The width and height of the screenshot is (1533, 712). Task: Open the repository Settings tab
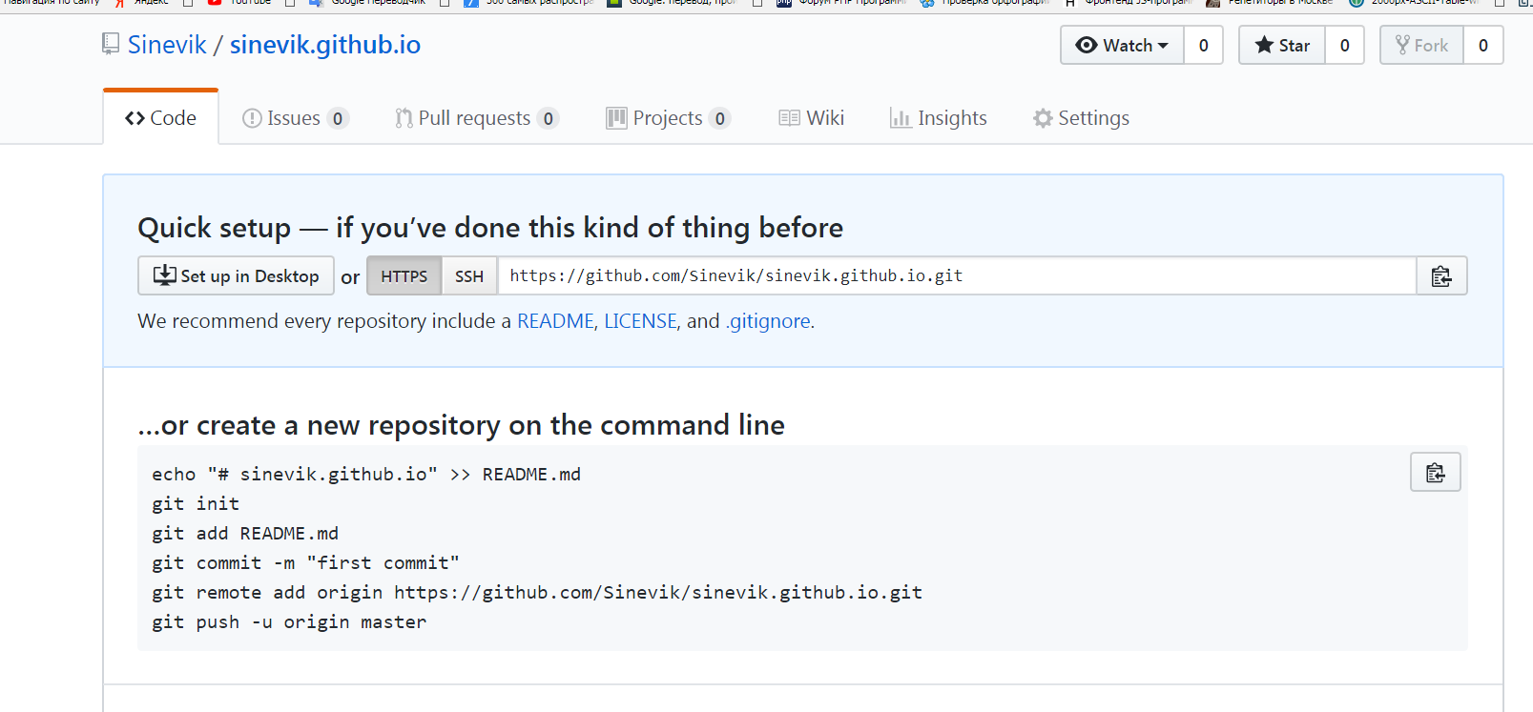[x=1082, y=118]
